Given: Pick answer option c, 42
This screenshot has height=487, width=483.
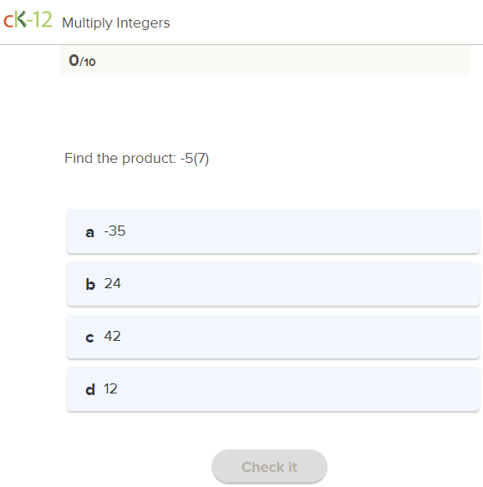Looking at the screenshot, I should (x=273, y=337).
